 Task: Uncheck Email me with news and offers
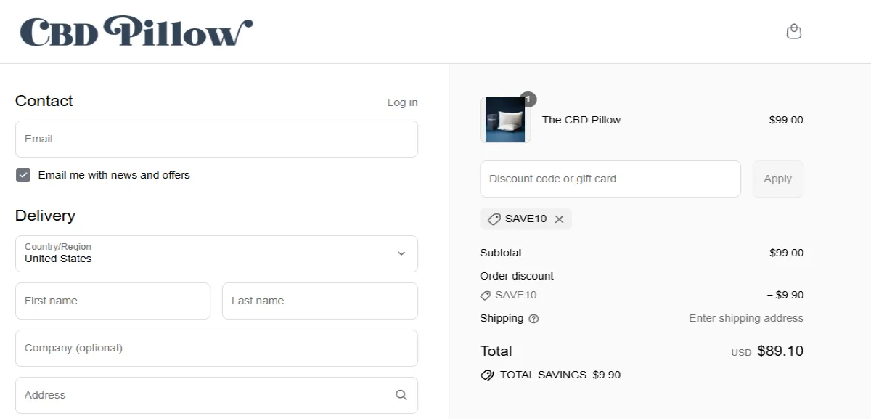pyautogui.click(x=23, y=174)
